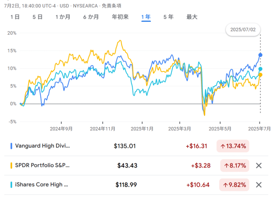Click the 15% y-axis label

[x=12, y=51]
